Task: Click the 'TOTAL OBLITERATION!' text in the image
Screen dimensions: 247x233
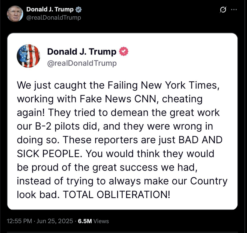Action: [x=117, y=195]
